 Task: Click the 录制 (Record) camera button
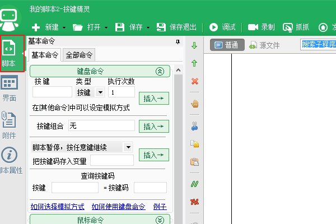(261, 27)
